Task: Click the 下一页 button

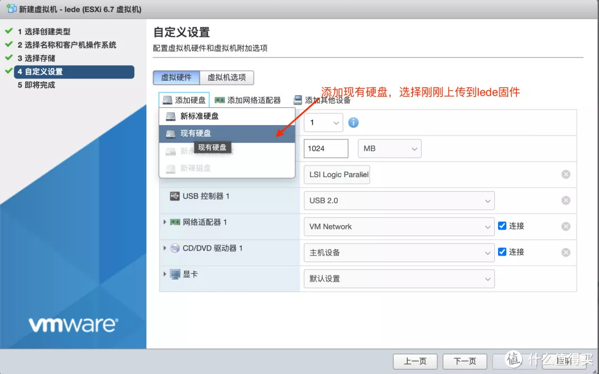Action: (465, 361)
